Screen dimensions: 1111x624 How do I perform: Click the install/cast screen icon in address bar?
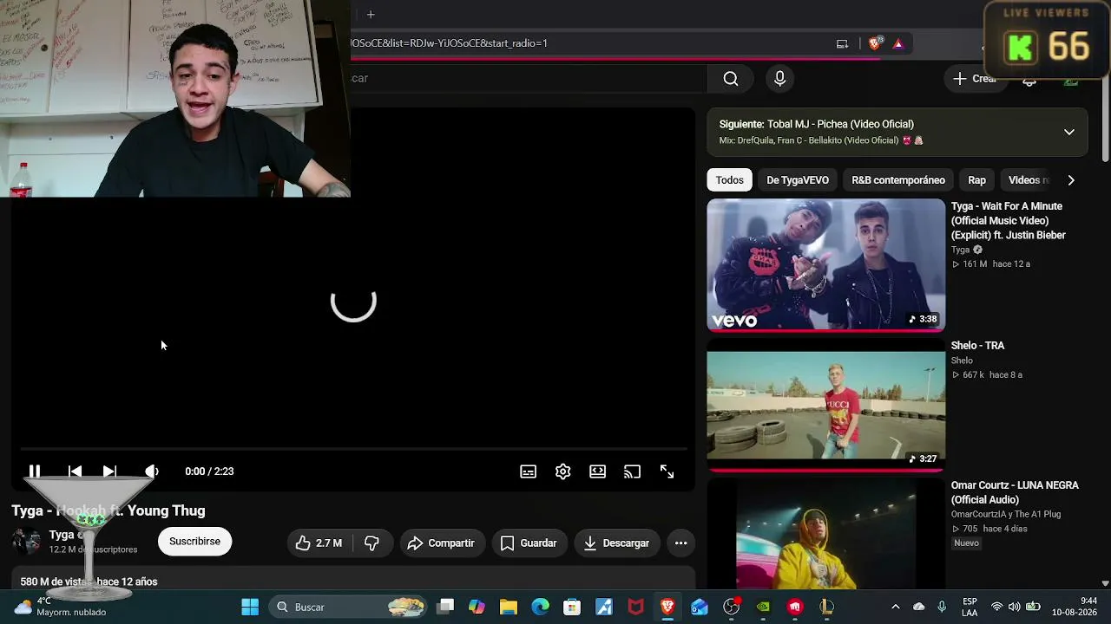coord(842,43)
